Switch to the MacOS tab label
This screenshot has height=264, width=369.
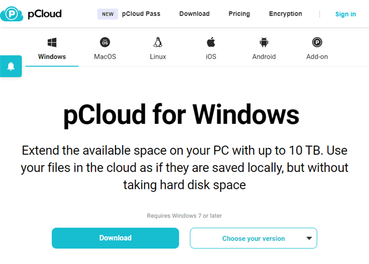105,57
